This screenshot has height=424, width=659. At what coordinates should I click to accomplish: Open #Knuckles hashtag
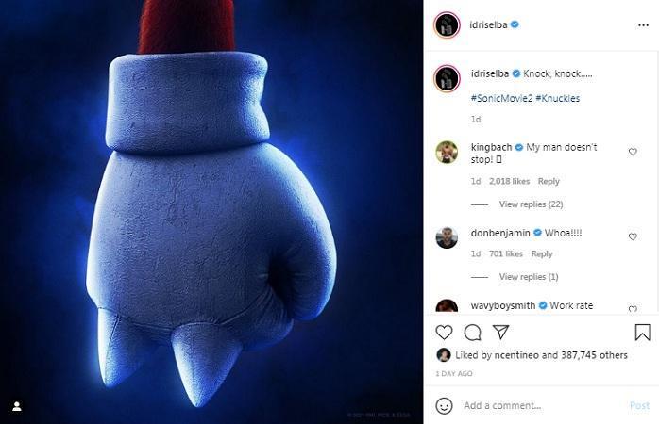pos(558,99)
